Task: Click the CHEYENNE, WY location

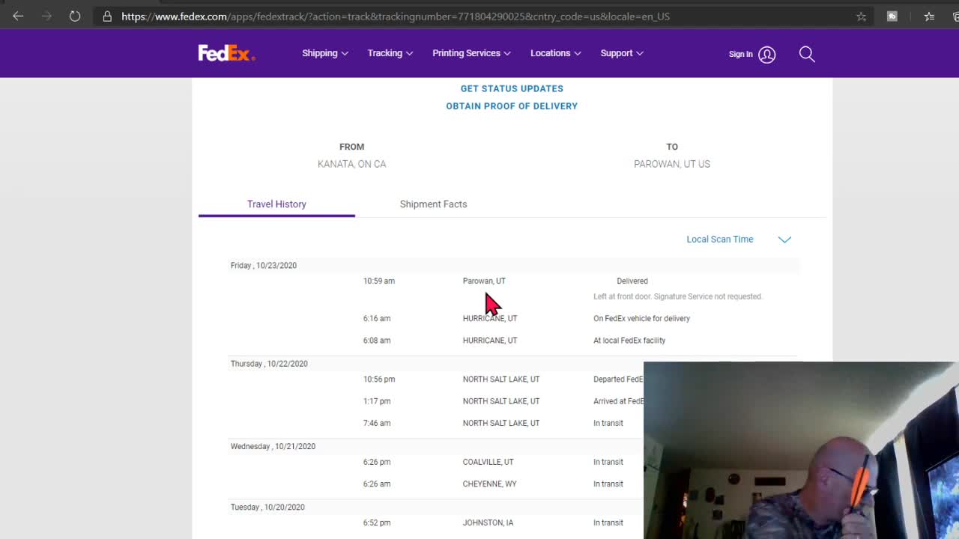Action: [489, 484]
